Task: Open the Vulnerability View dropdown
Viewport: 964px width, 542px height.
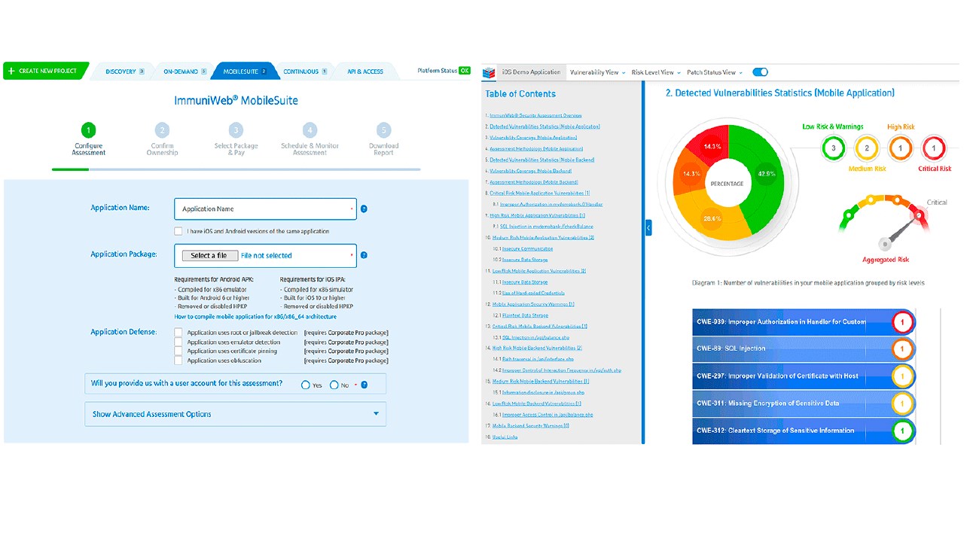Action: coord(597,72)
